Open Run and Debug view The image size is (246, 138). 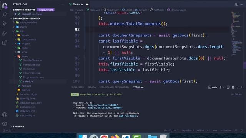5,33
